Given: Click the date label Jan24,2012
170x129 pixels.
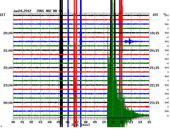Looking at the screenshot, I should tap(22, 11).
